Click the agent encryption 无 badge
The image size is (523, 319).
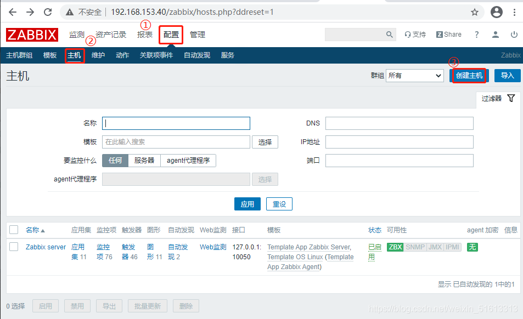pos(473,247)
